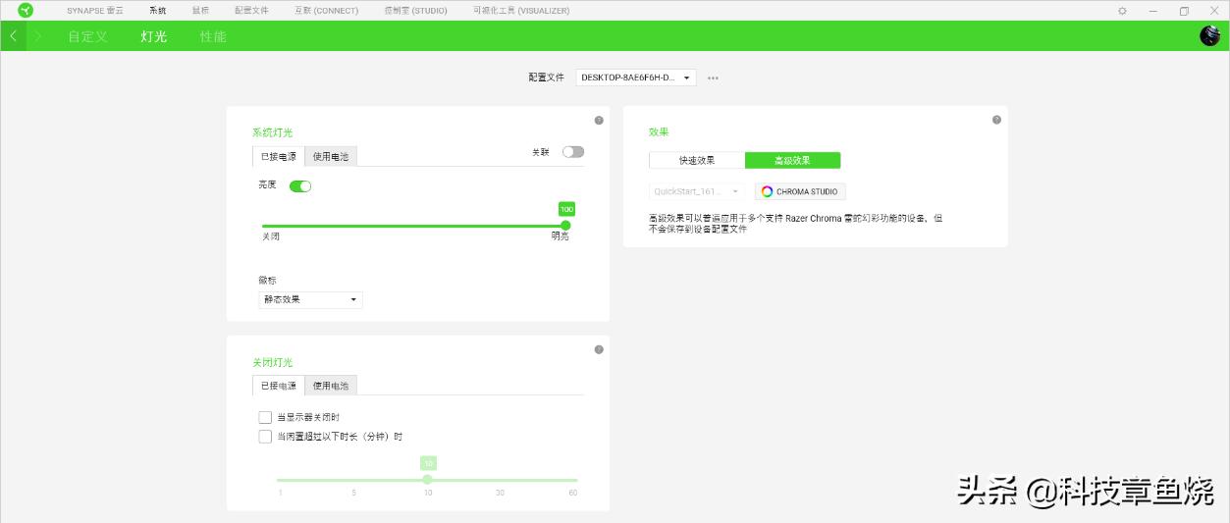This screenshot has width=1230, height=523.
Task: Choose 快速效果 mode
Action: pos(697,160)
